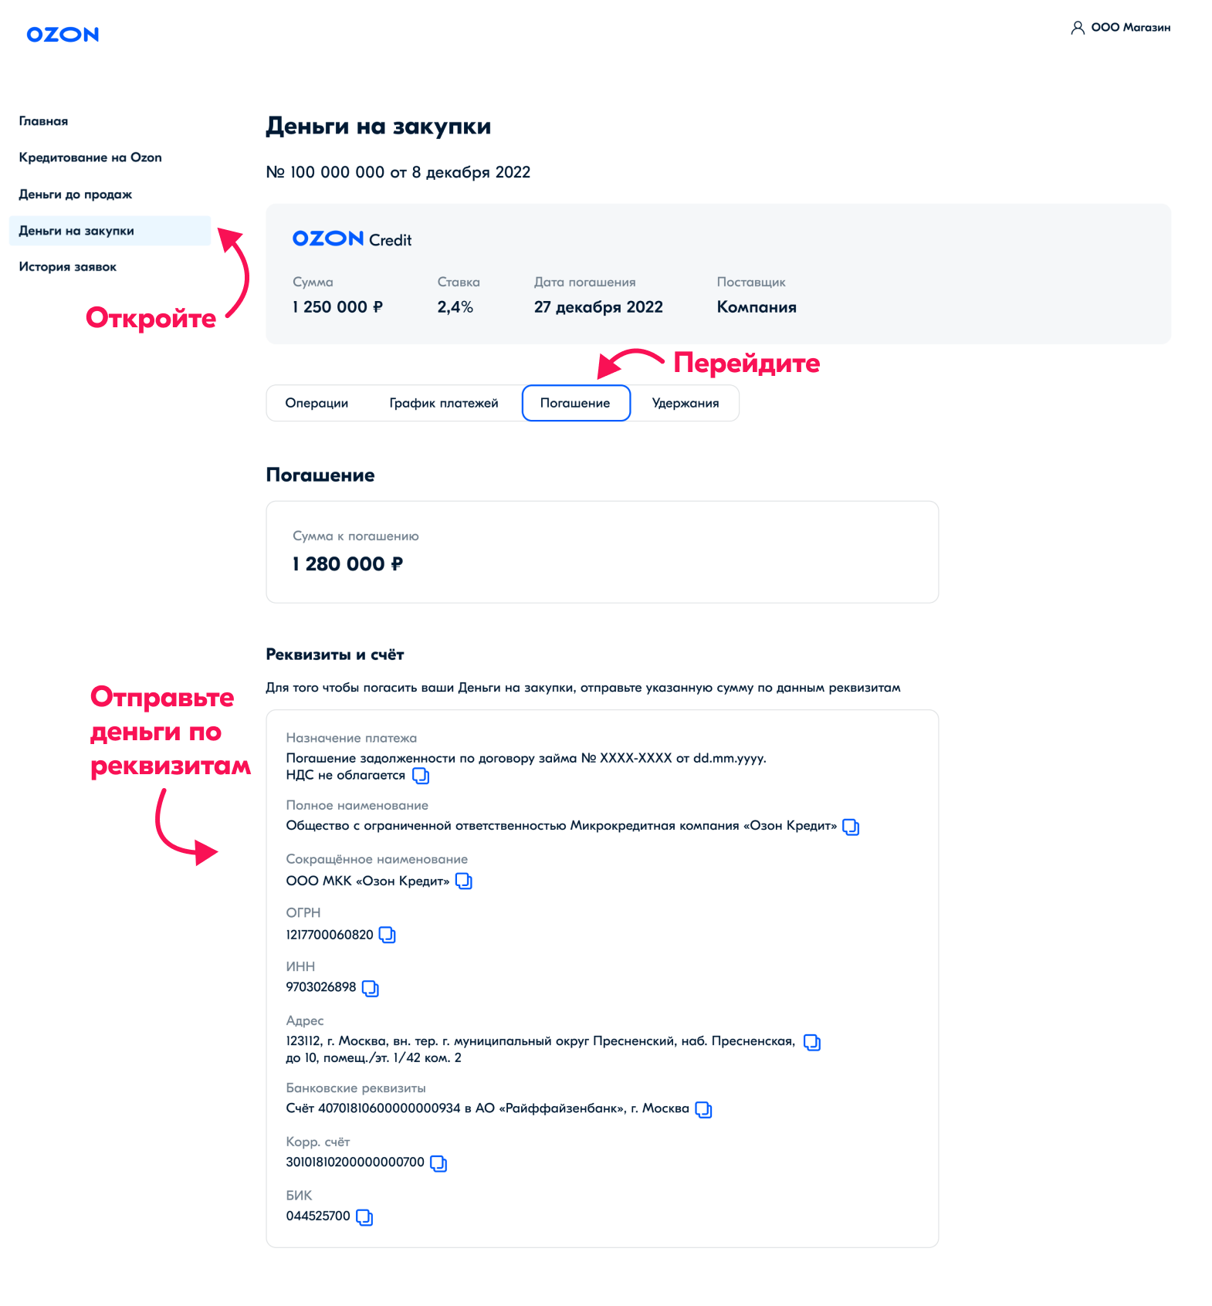The height and width of the screenshot is (1306, 1212).
Task: Open Деньги до продаж section
Action: click(x=76, y=195)
